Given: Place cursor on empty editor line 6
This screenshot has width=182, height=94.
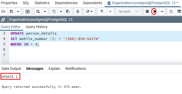Looking at the screenshot, I should (x=96, y=50).
